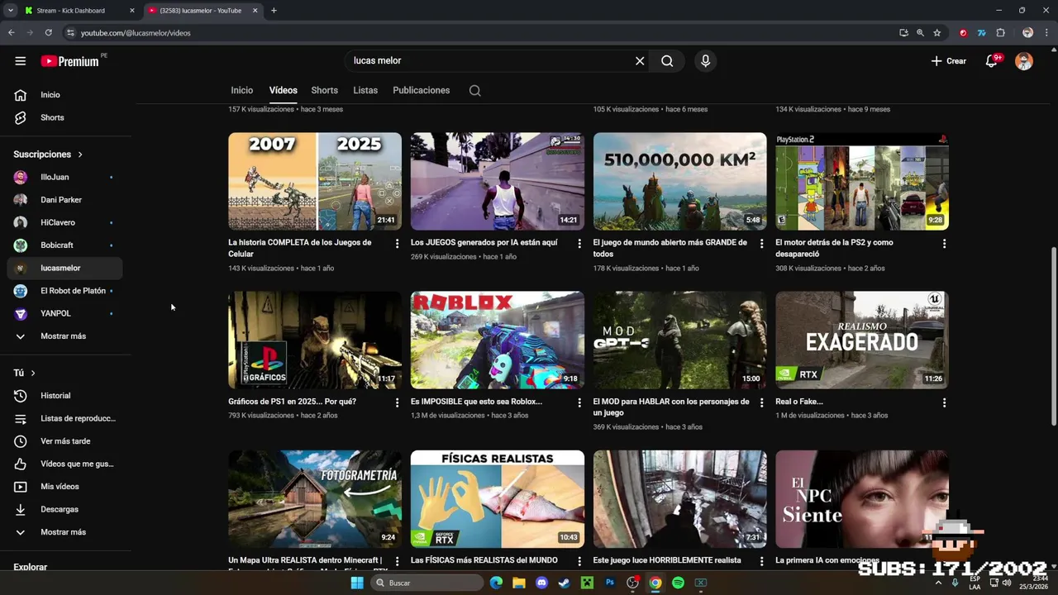This screenshot has height=595, width=1058.
Task: Open YANPOL subscription channel
Action: point(64,313)
